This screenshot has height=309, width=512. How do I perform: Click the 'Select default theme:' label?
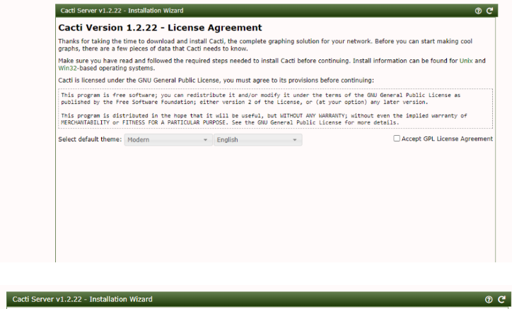coord(90,139)
